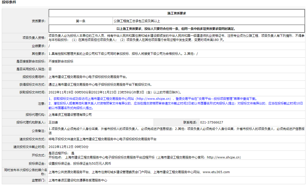Click the 公路工程施工总承包三级及其以上 requirement text

[x=137, y=21]
